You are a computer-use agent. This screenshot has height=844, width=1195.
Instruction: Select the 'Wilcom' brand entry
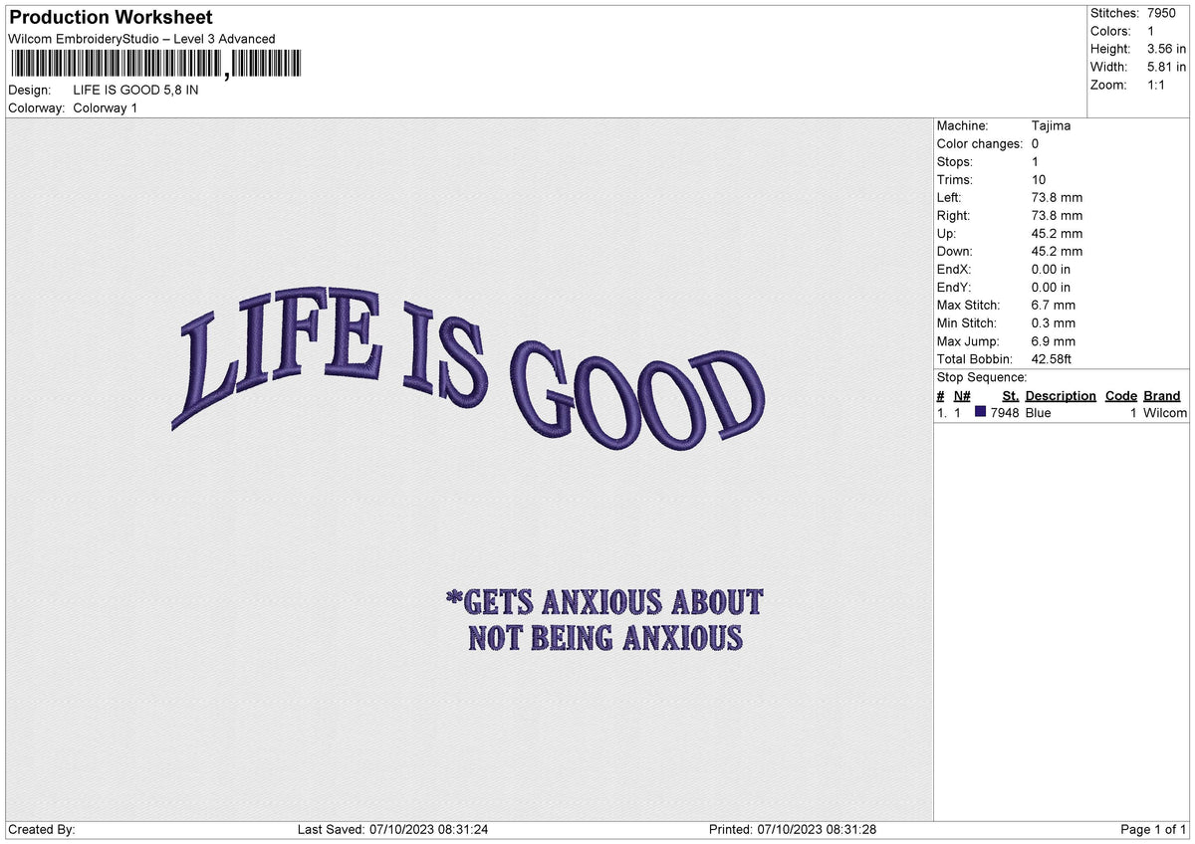click(1165, 413)
